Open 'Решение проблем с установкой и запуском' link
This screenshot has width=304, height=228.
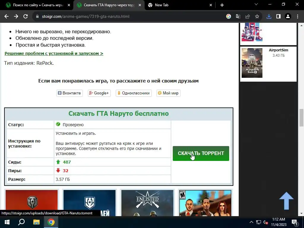(54, 53)
